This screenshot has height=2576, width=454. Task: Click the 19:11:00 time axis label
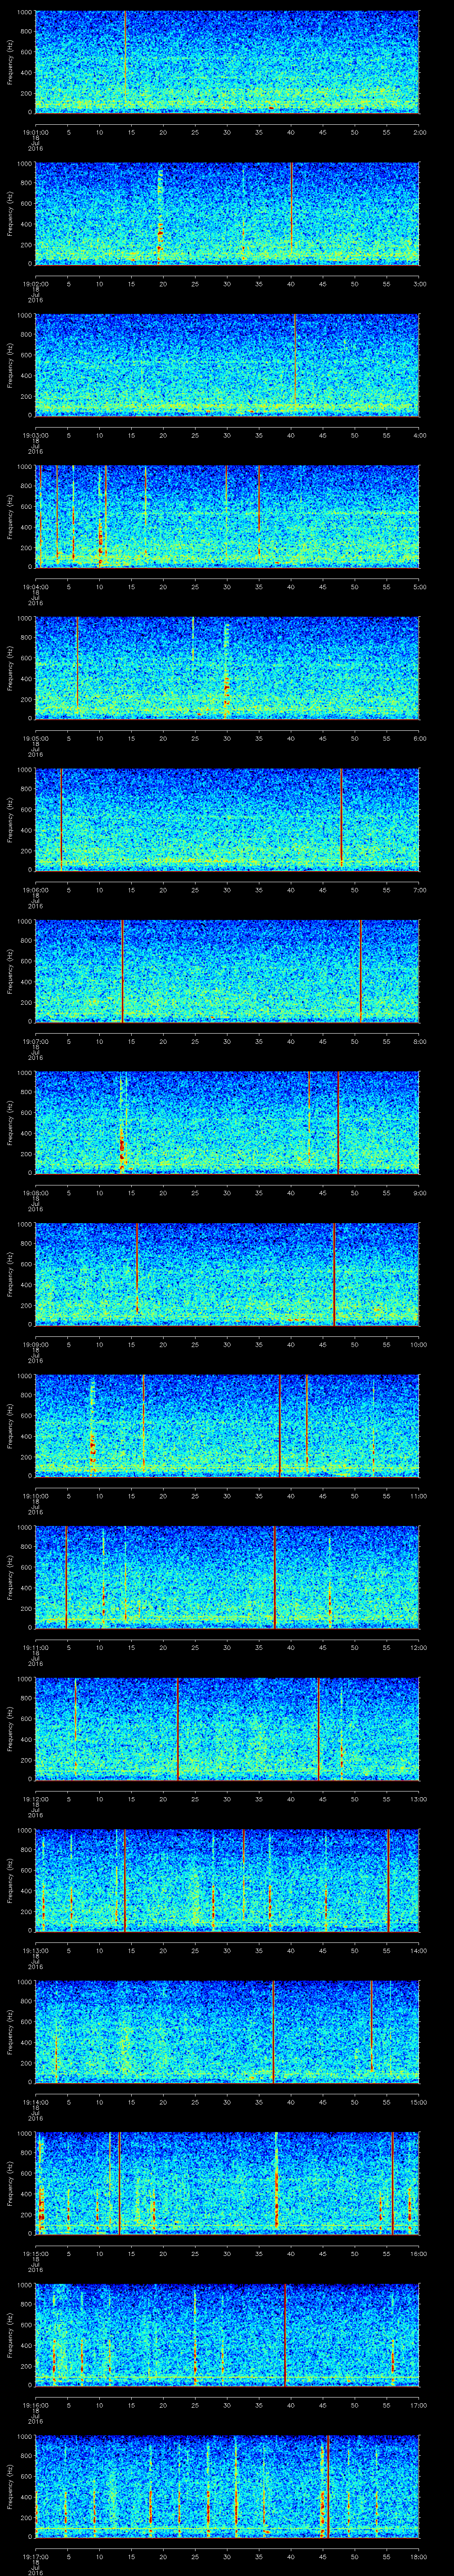(35, 1647)
